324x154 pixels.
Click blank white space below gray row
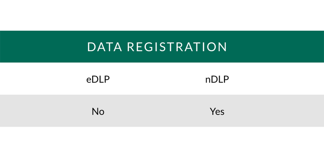pyautogui.click(x=162, y=140)
